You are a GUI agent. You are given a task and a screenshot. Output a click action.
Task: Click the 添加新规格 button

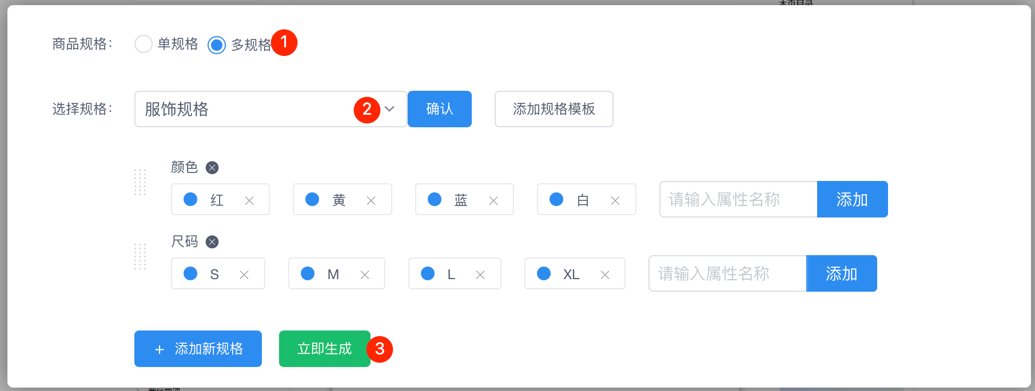pyautogui.click(x=198, y=349)
